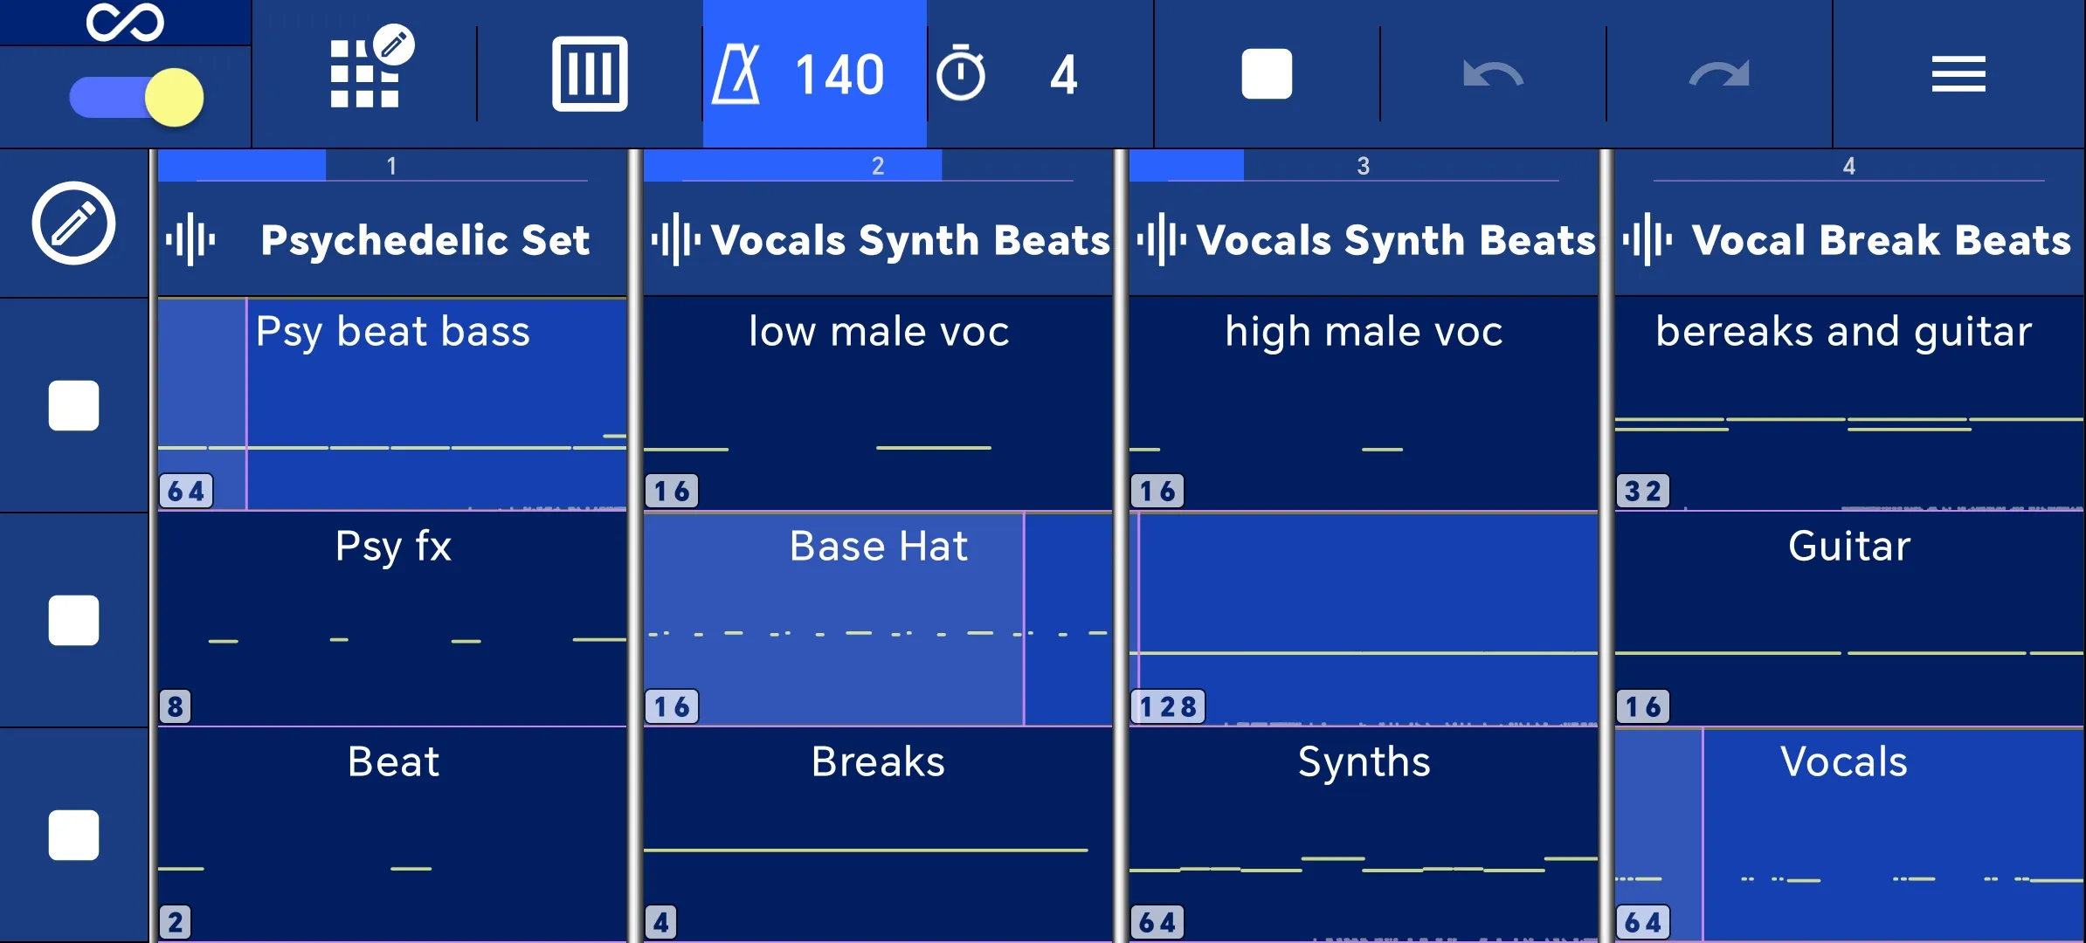
Task: Open the hamburger menu
Action: 1958,74
